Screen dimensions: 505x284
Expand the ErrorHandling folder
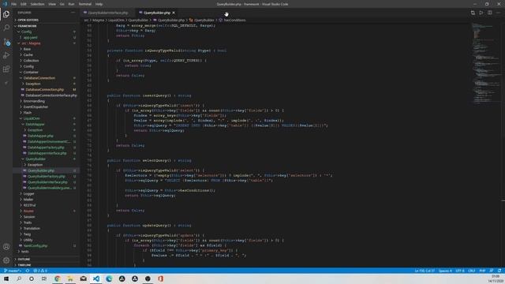pyautogui.click(x=34, y=101)
